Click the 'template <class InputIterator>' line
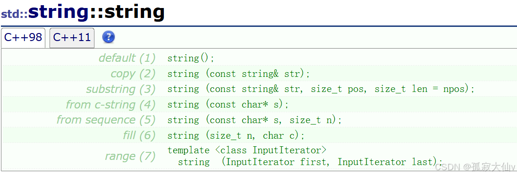Viewport: 517px width, 175px height. click(x=247, y=150)
